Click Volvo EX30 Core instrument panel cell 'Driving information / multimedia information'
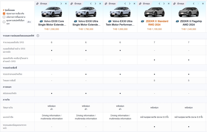 (x=51, y=117)
